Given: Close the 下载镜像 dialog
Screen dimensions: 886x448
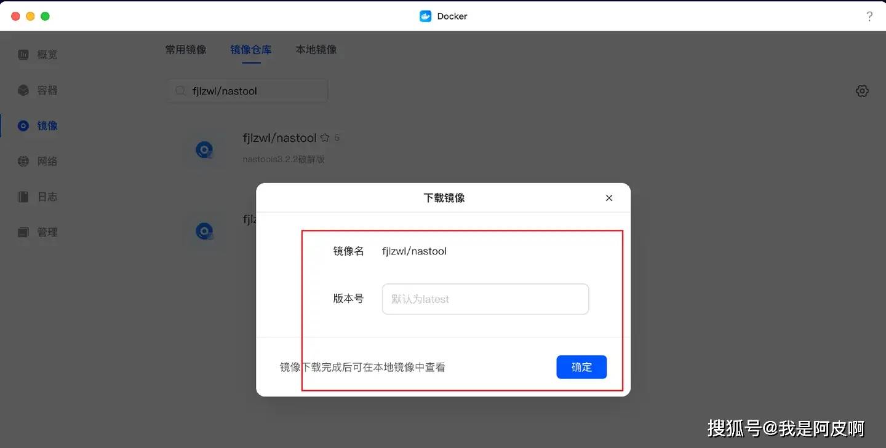Looking at the screenshot, I should click(x=609, y=198).
